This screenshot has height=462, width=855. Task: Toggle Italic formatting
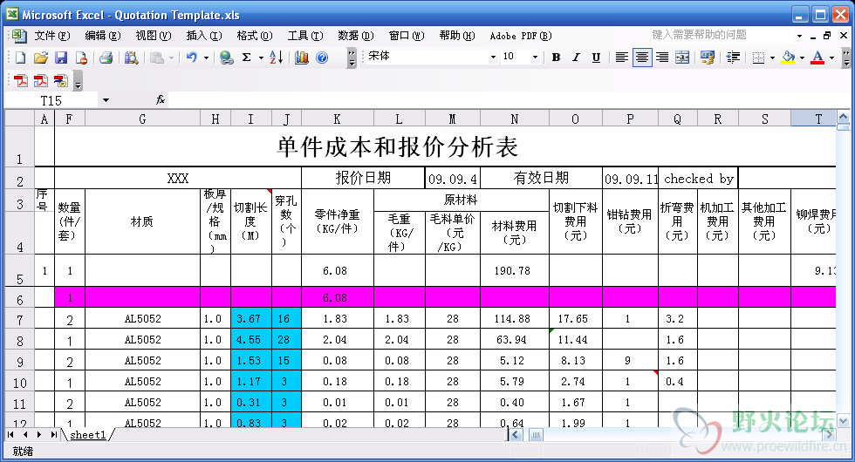[576, 58]
